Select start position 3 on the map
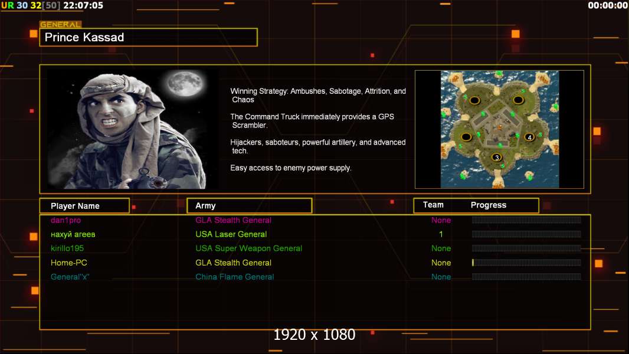This screenshot has height=354, width=629. [x=497, y=158]
